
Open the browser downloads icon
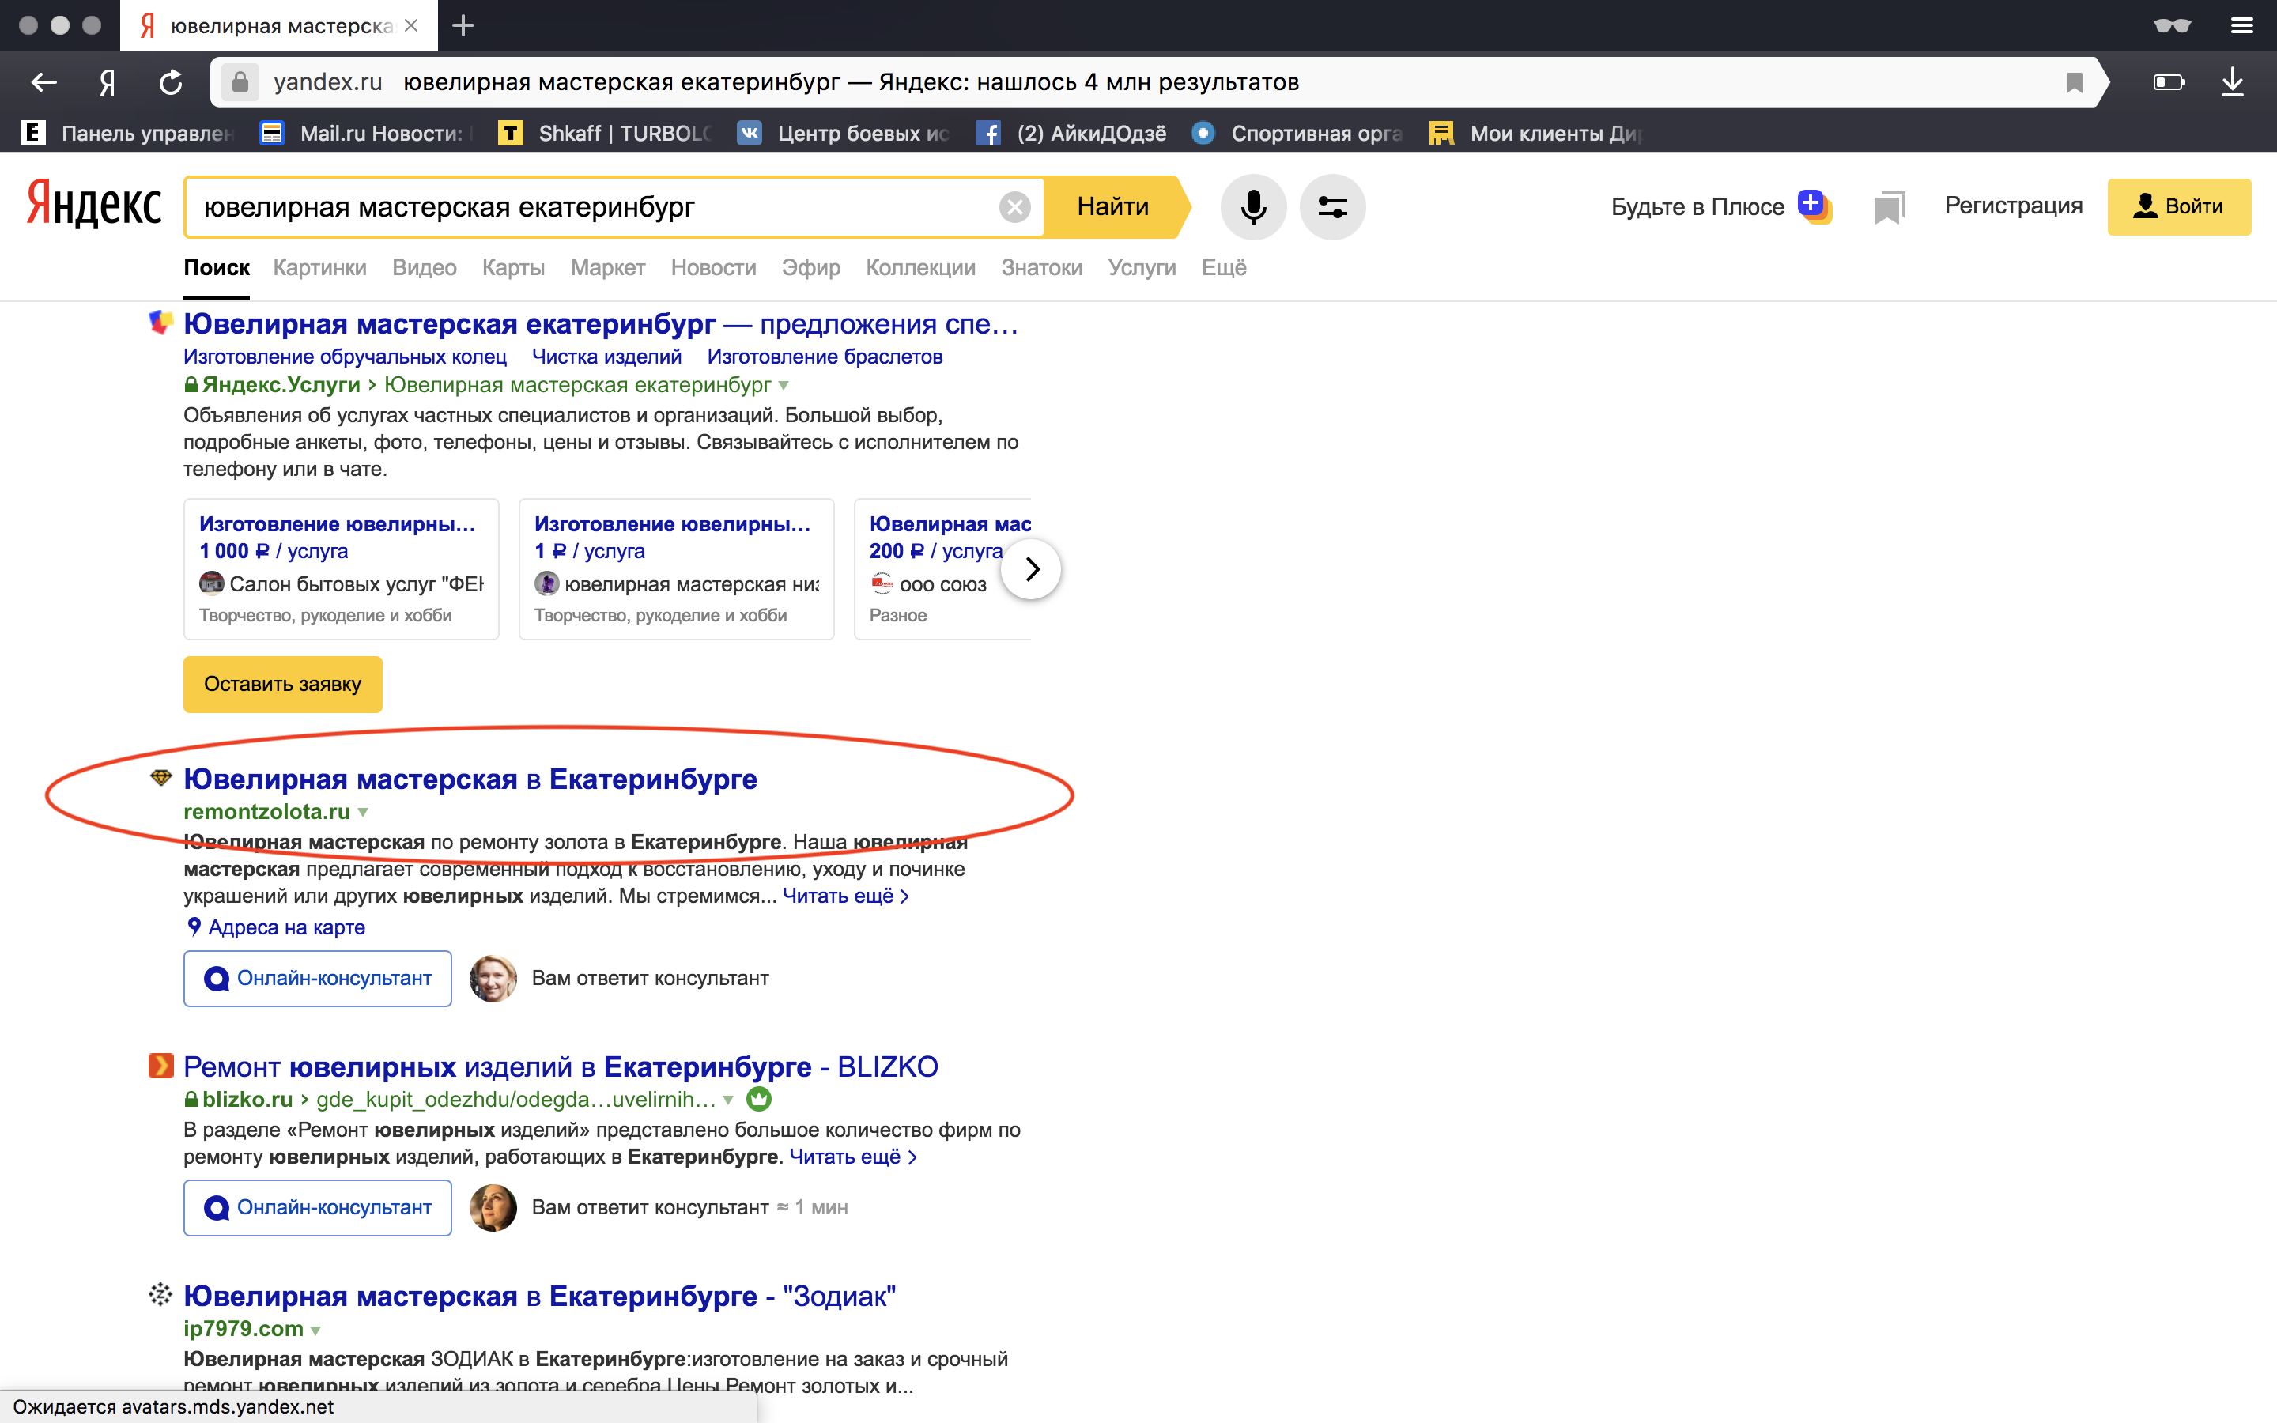coord(2232,83)
